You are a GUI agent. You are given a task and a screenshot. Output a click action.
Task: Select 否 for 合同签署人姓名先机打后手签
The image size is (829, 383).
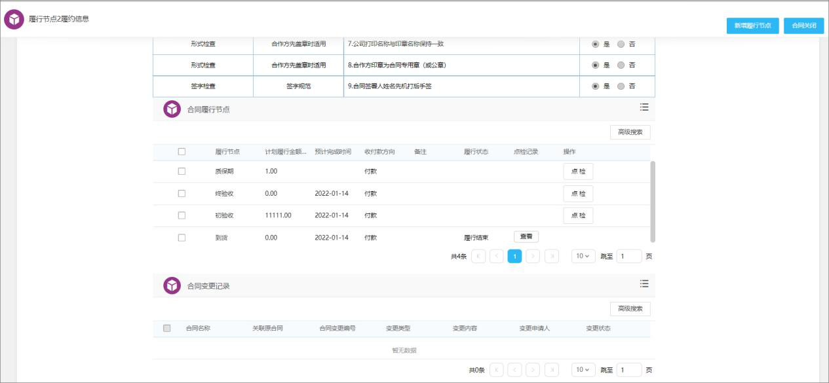click(621, 86)
